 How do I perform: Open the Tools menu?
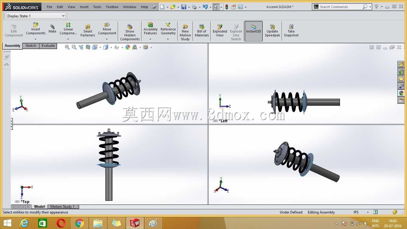[x=97, y=7]
